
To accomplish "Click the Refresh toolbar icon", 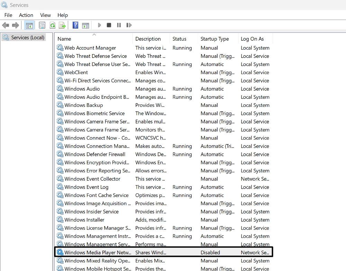I will (52, 25).
